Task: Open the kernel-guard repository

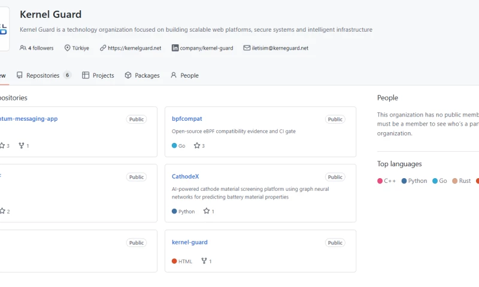Action: click(x=189, y=242)
